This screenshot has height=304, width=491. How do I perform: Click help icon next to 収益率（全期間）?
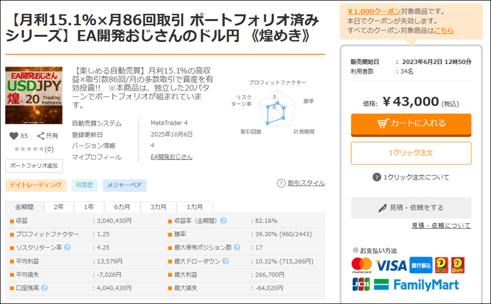point(224,221)
